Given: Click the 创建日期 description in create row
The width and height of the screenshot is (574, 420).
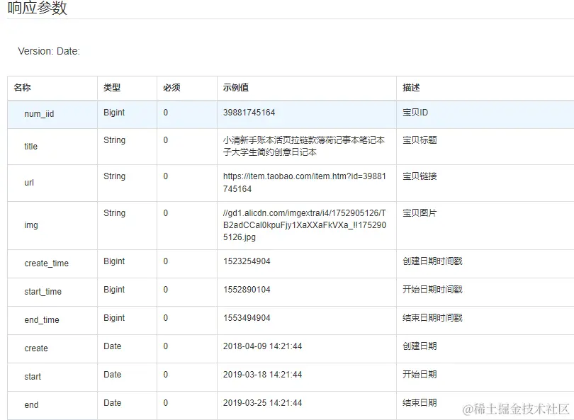Looking at the screenshot, I should (420, 346).
